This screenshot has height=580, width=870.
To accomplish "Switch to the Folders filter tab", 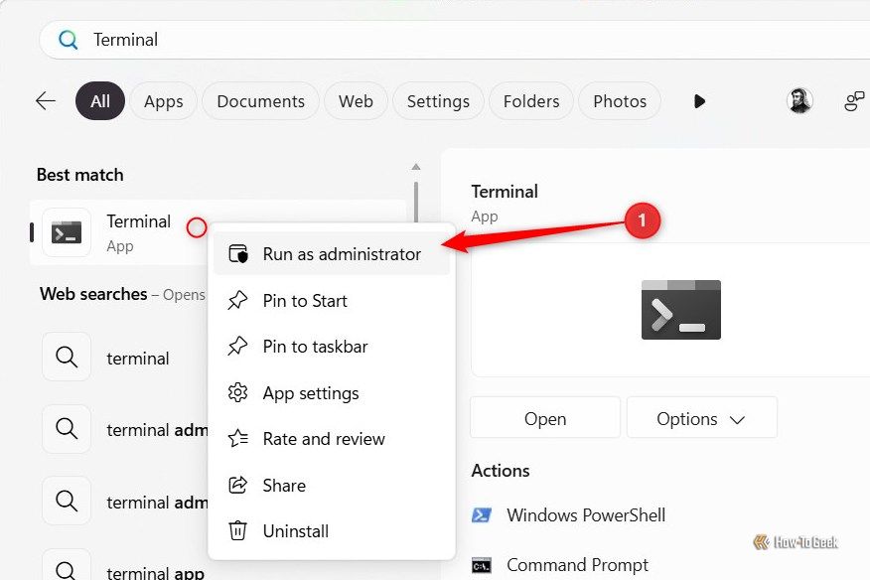I will click(531, 101).
